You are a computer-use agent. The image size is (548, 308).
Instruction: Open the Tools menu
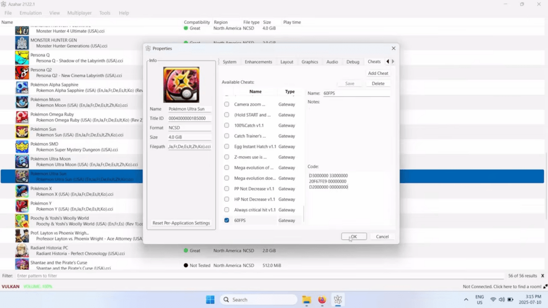104,13
